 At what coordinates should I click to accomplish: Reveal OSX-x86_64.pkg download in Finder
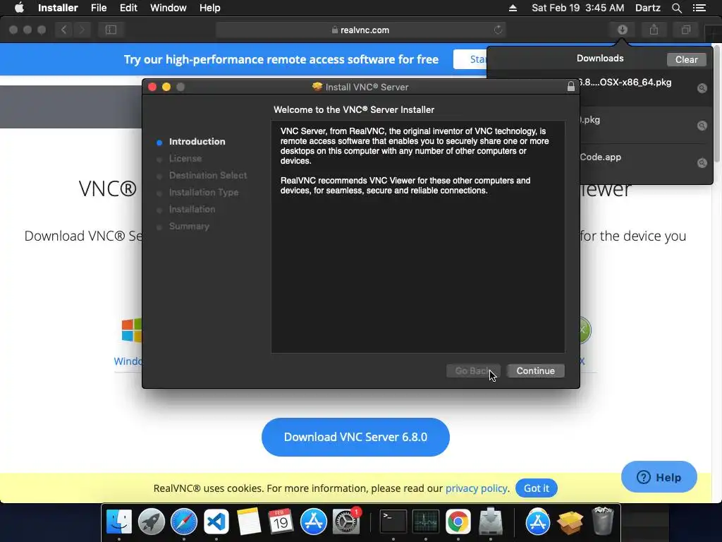tap(702, 88)
